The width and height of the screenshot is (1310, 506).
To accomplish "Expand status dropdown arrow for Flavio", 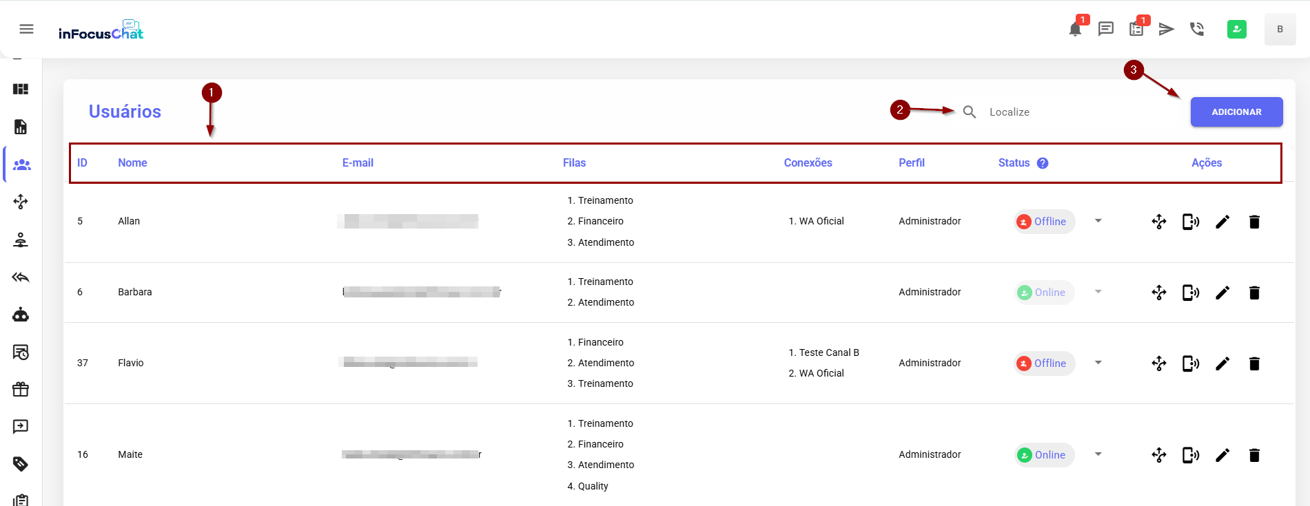I will (x=1098, y=363).
